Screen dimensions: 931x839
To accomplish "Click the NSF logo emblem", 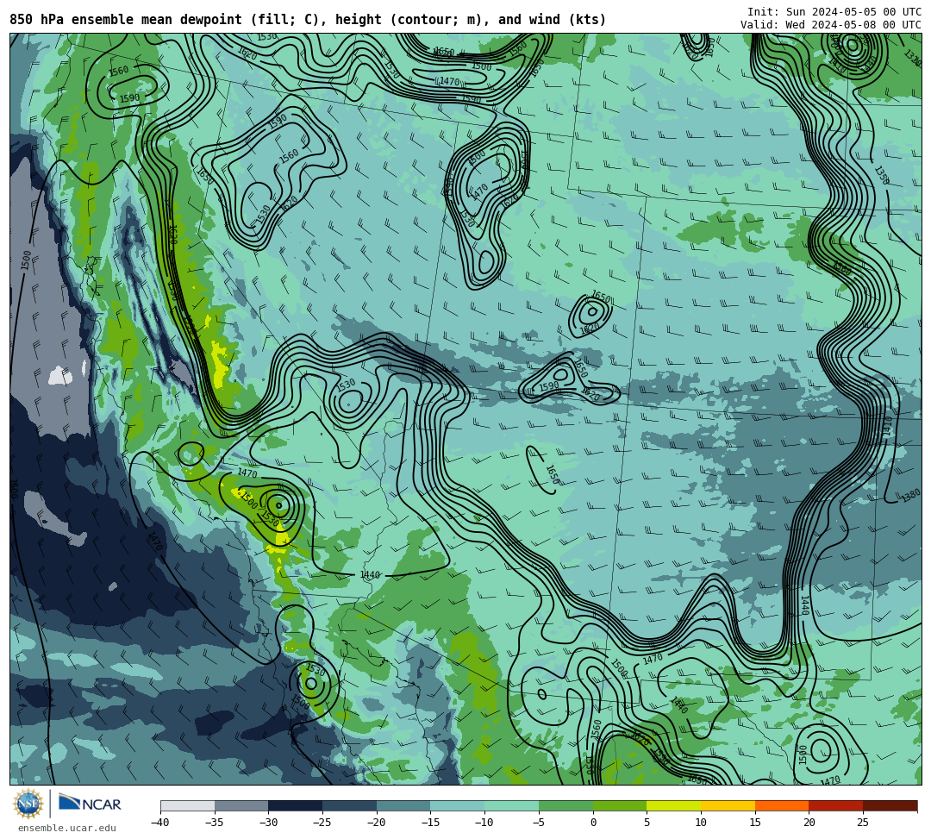I will (28, 804).
